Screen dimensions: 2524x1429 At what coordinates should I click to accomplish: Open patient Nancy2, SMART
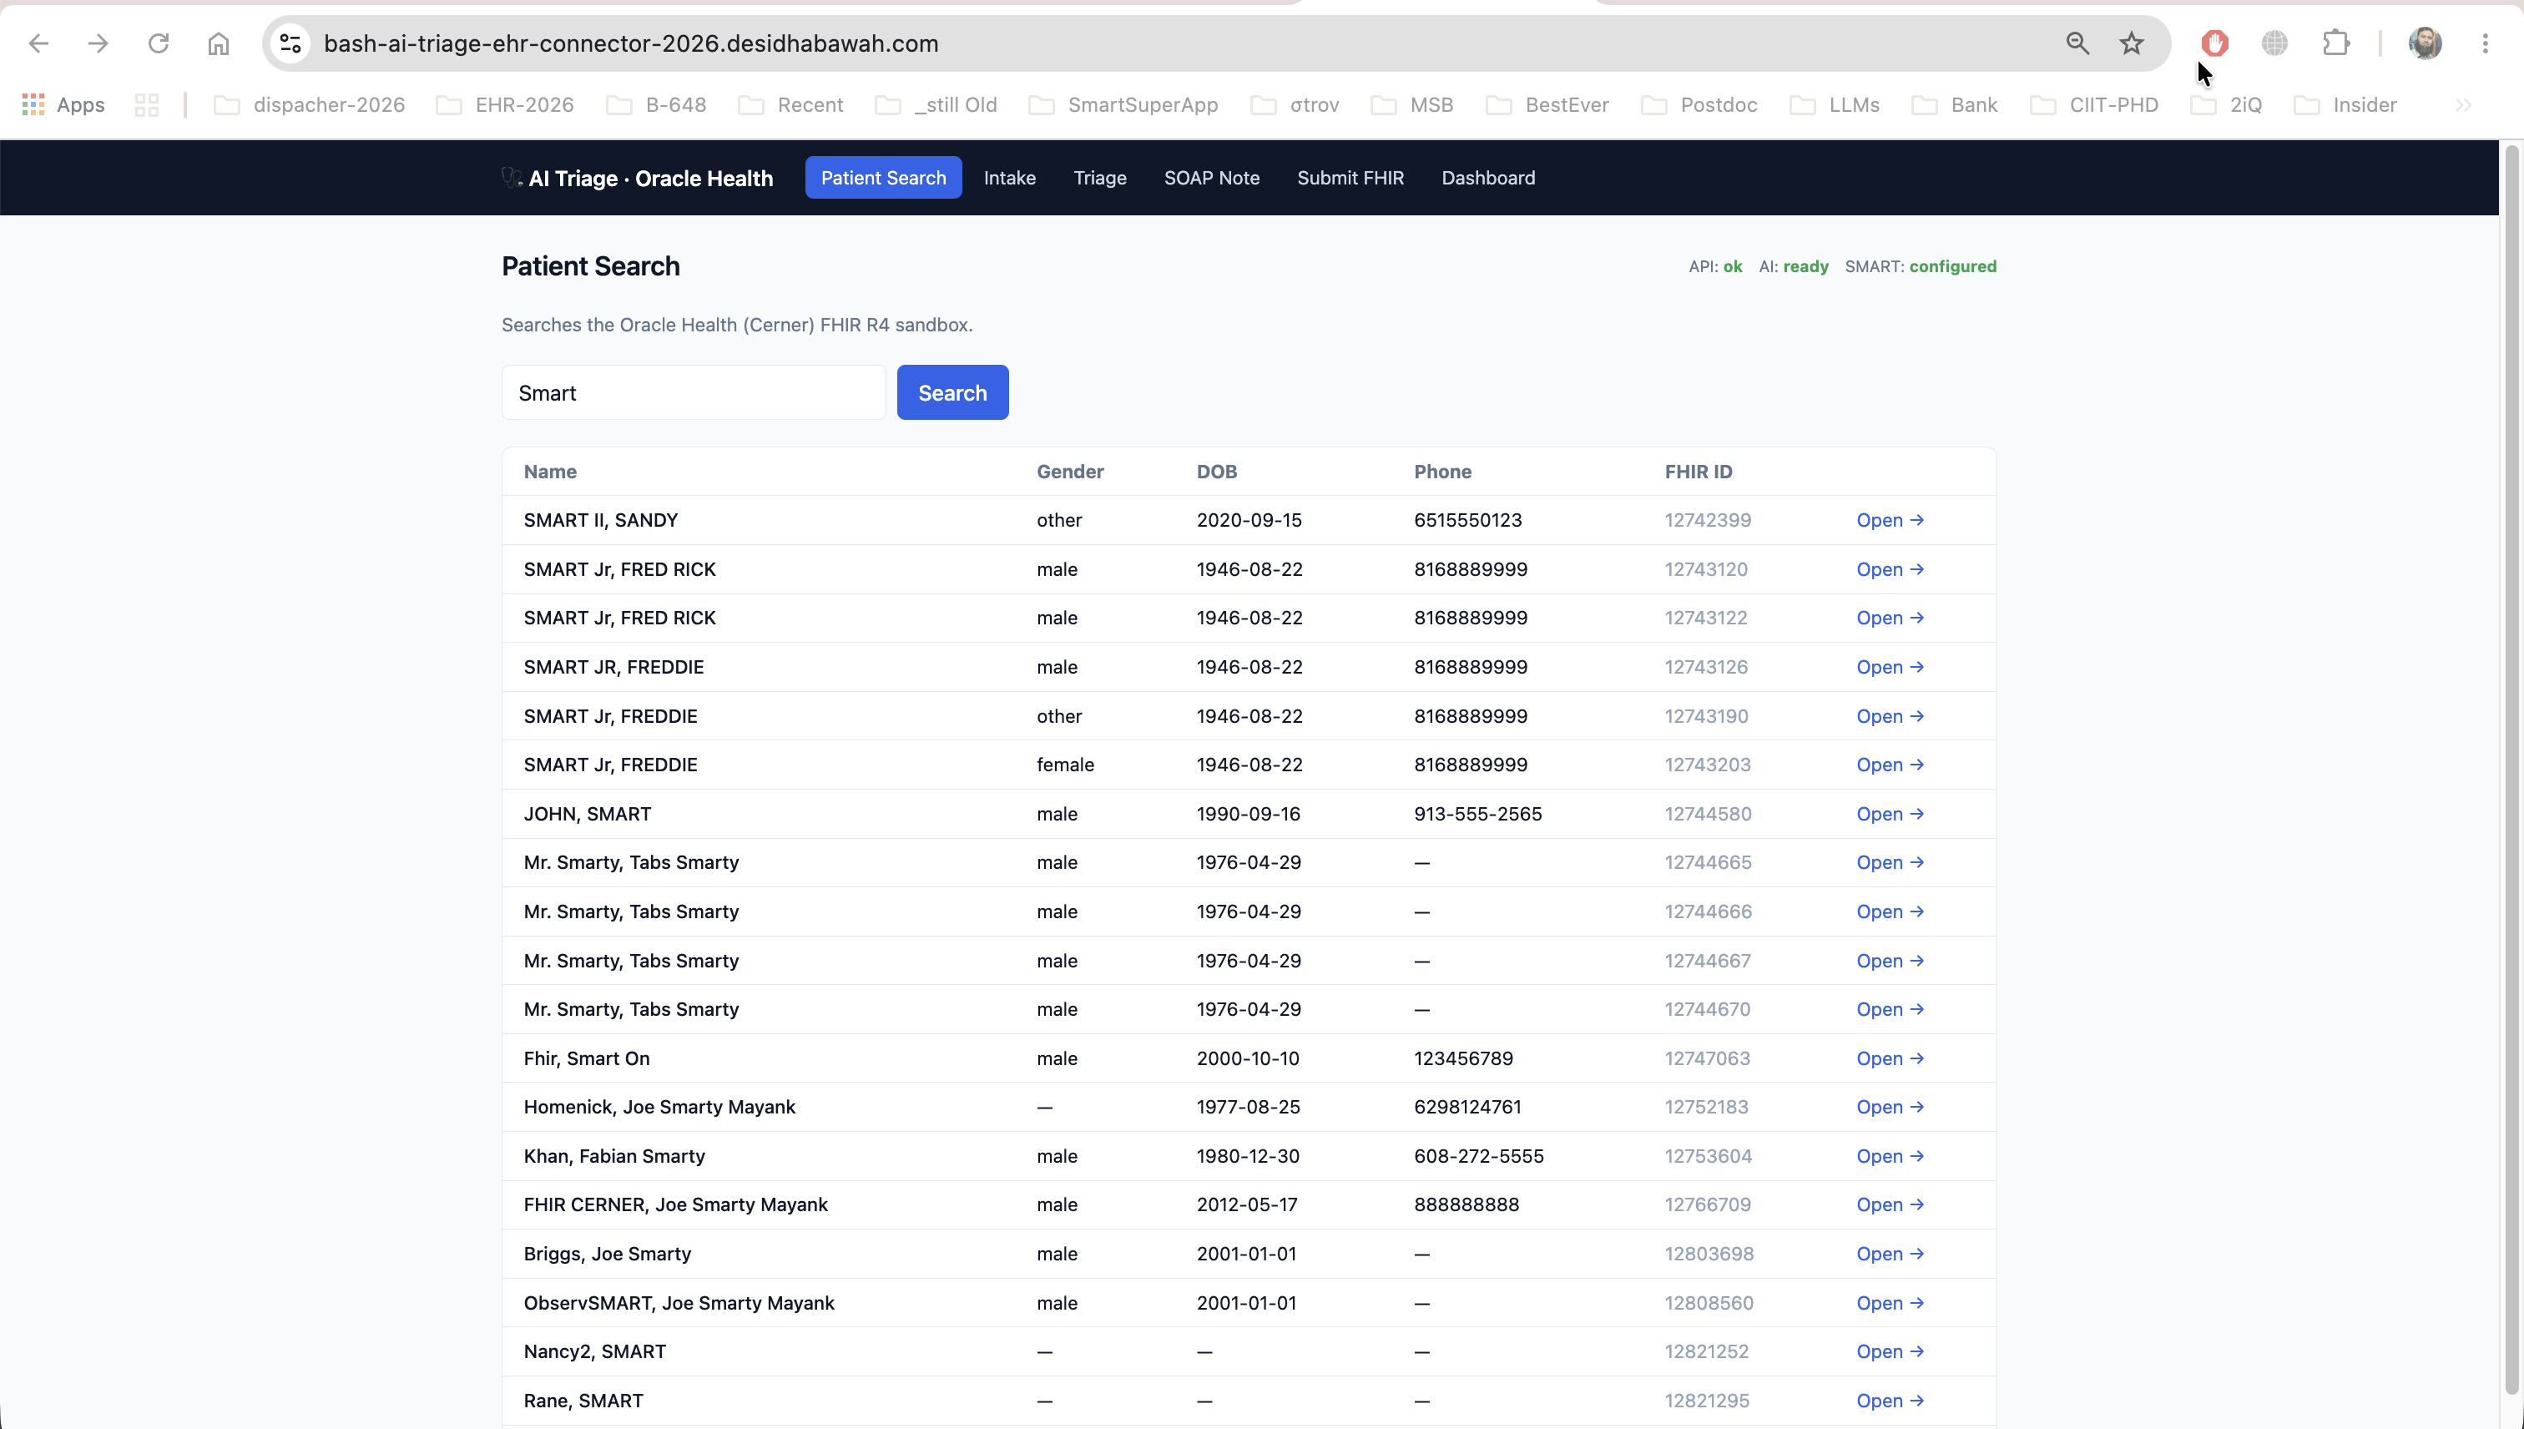1889,1351
